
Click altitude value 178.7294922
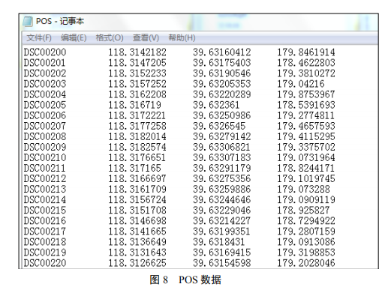point(306,221)
